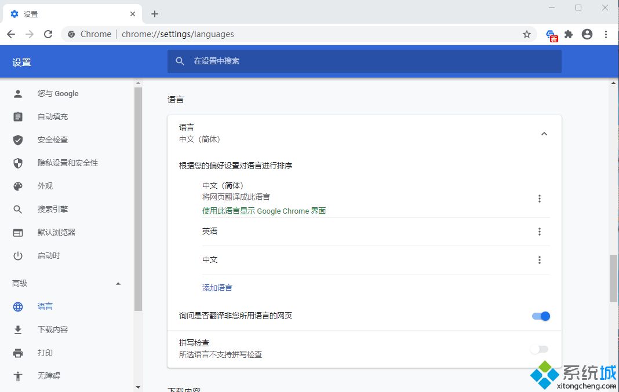This screenshot has width=619, height=392.
Task: Open 打印 settings
Action: [45, 353]
